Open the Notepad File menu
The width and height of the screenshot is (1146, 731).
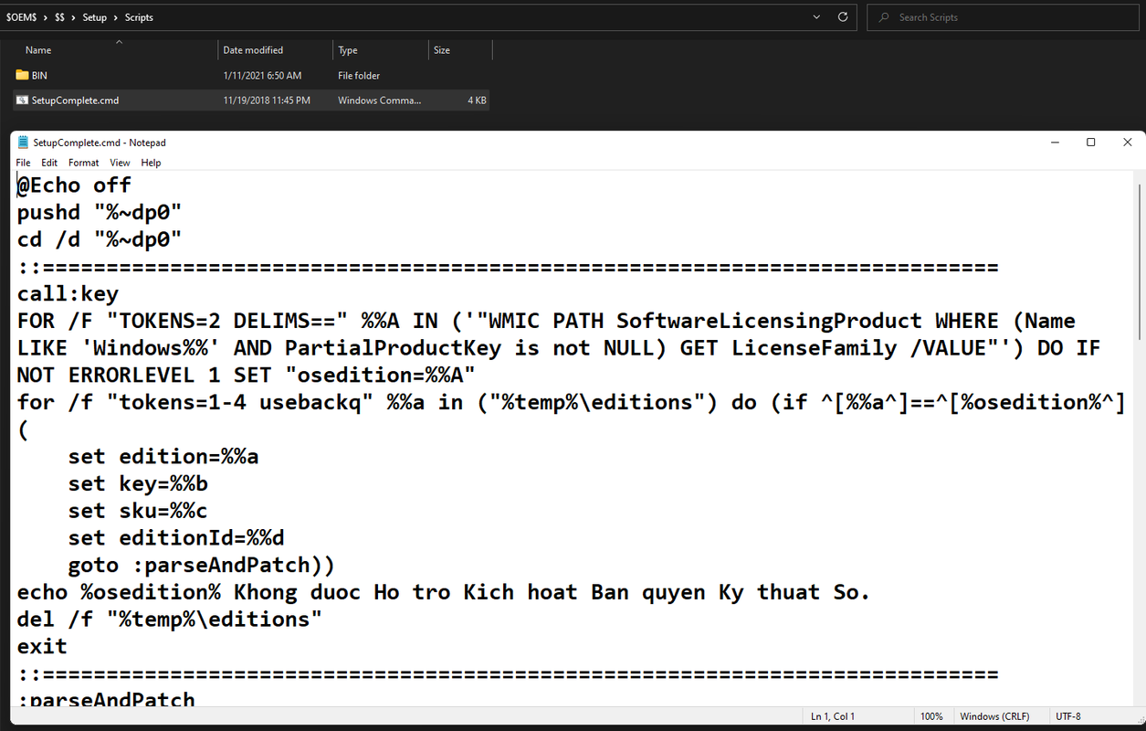tap(23, 163)
